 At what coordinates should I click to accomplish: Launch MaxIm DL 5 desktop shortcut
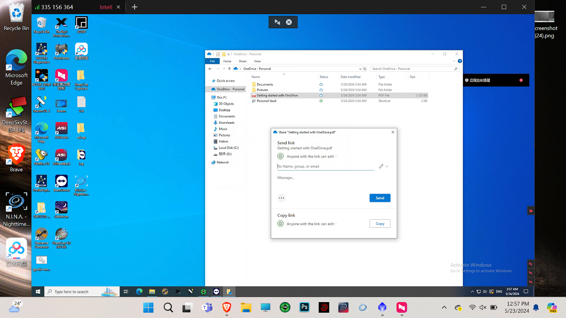41,104
